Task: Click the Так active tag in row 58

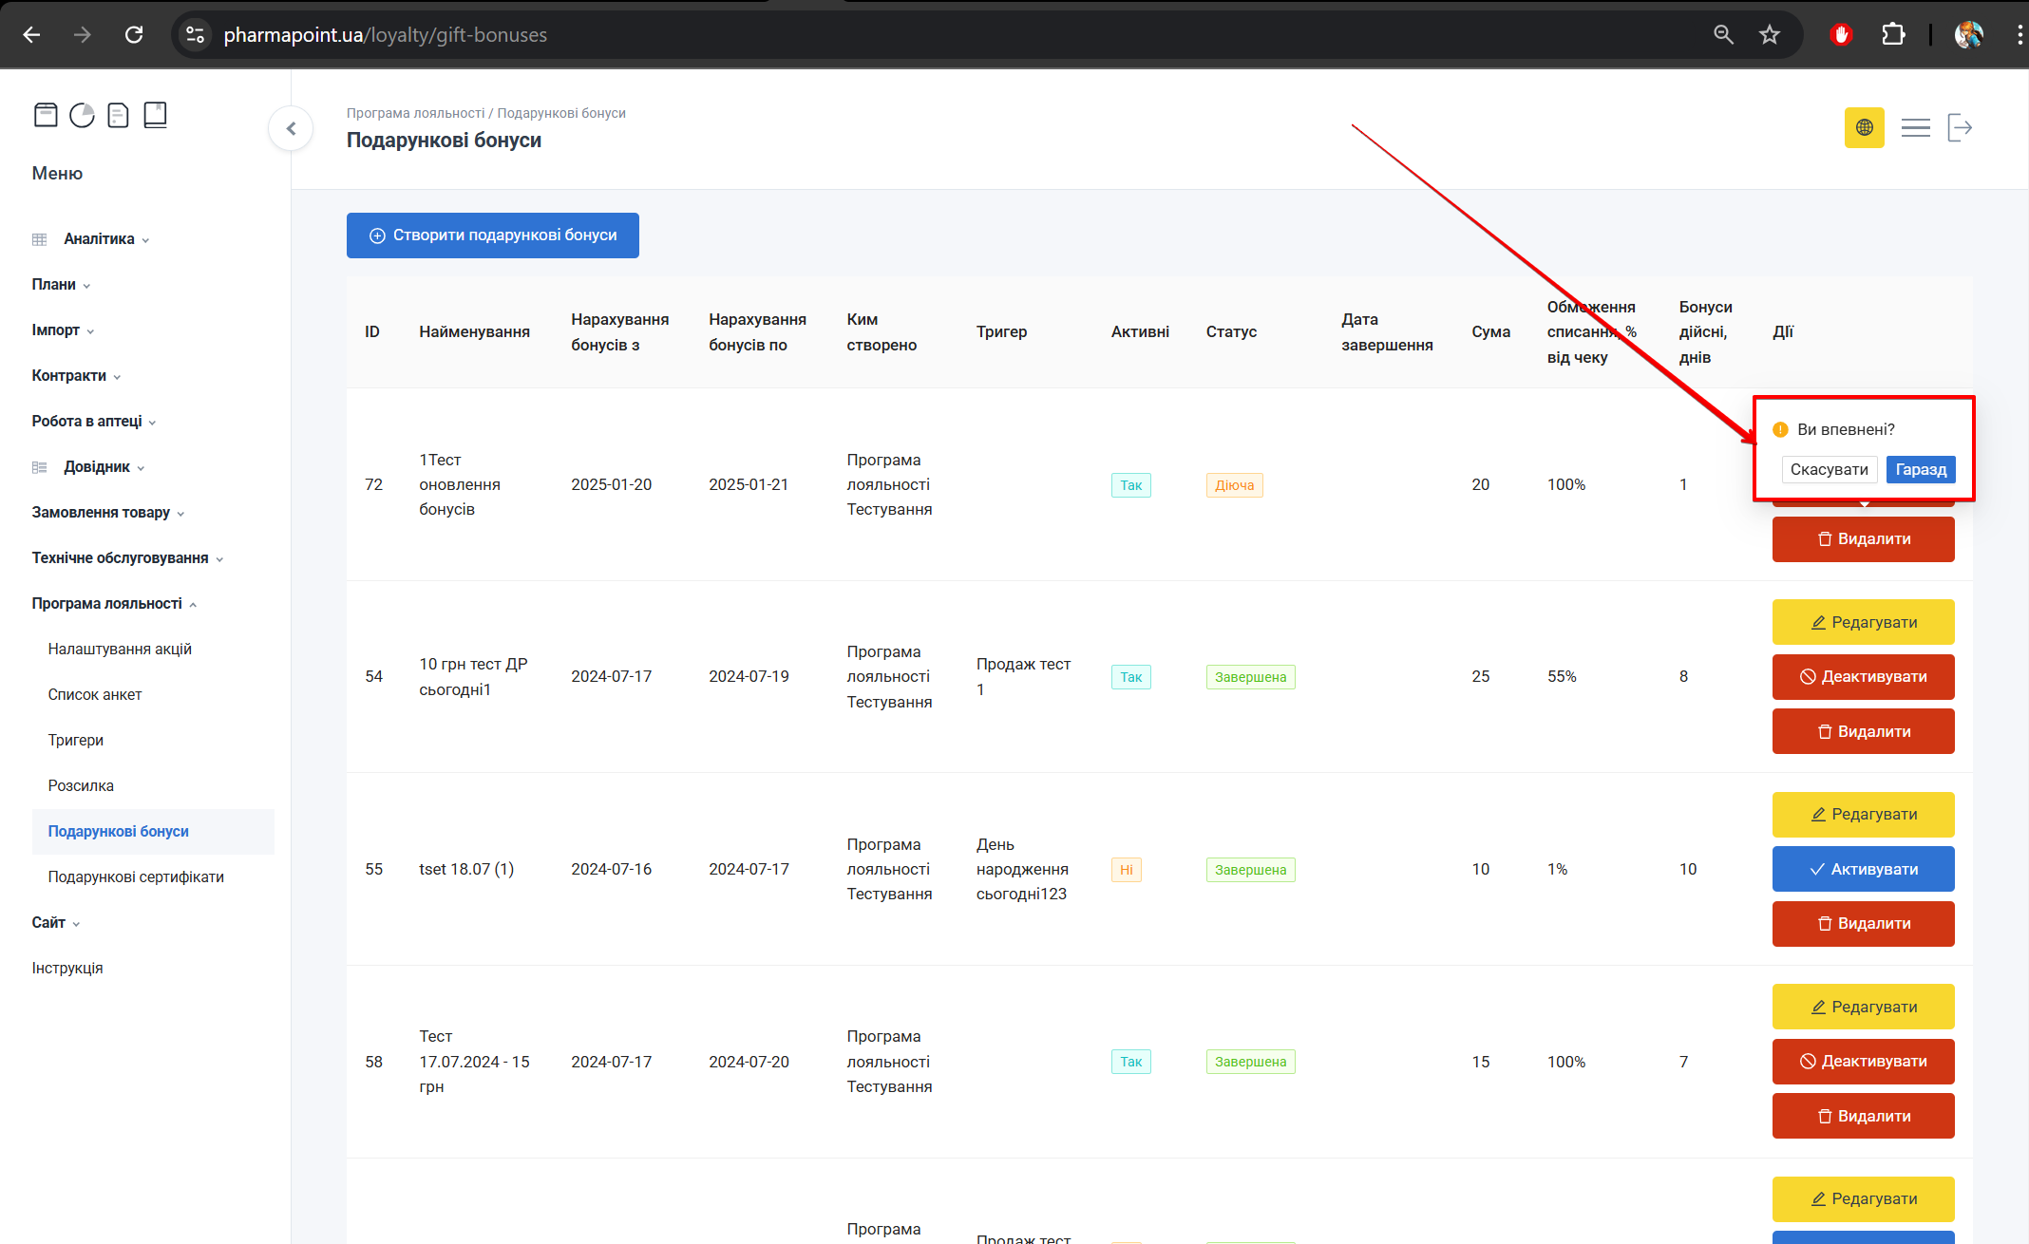Action: (x=1130, y=1062)
